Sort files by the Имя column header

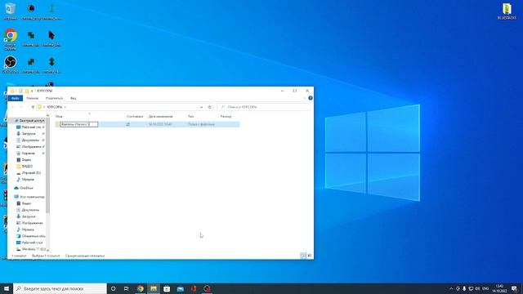59,116
